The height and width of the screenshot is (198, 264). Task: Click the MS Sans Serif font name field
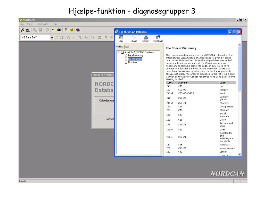click(x=35, y=37)
